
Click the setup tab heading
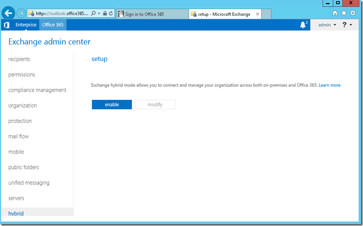click(x=99, y=59)
